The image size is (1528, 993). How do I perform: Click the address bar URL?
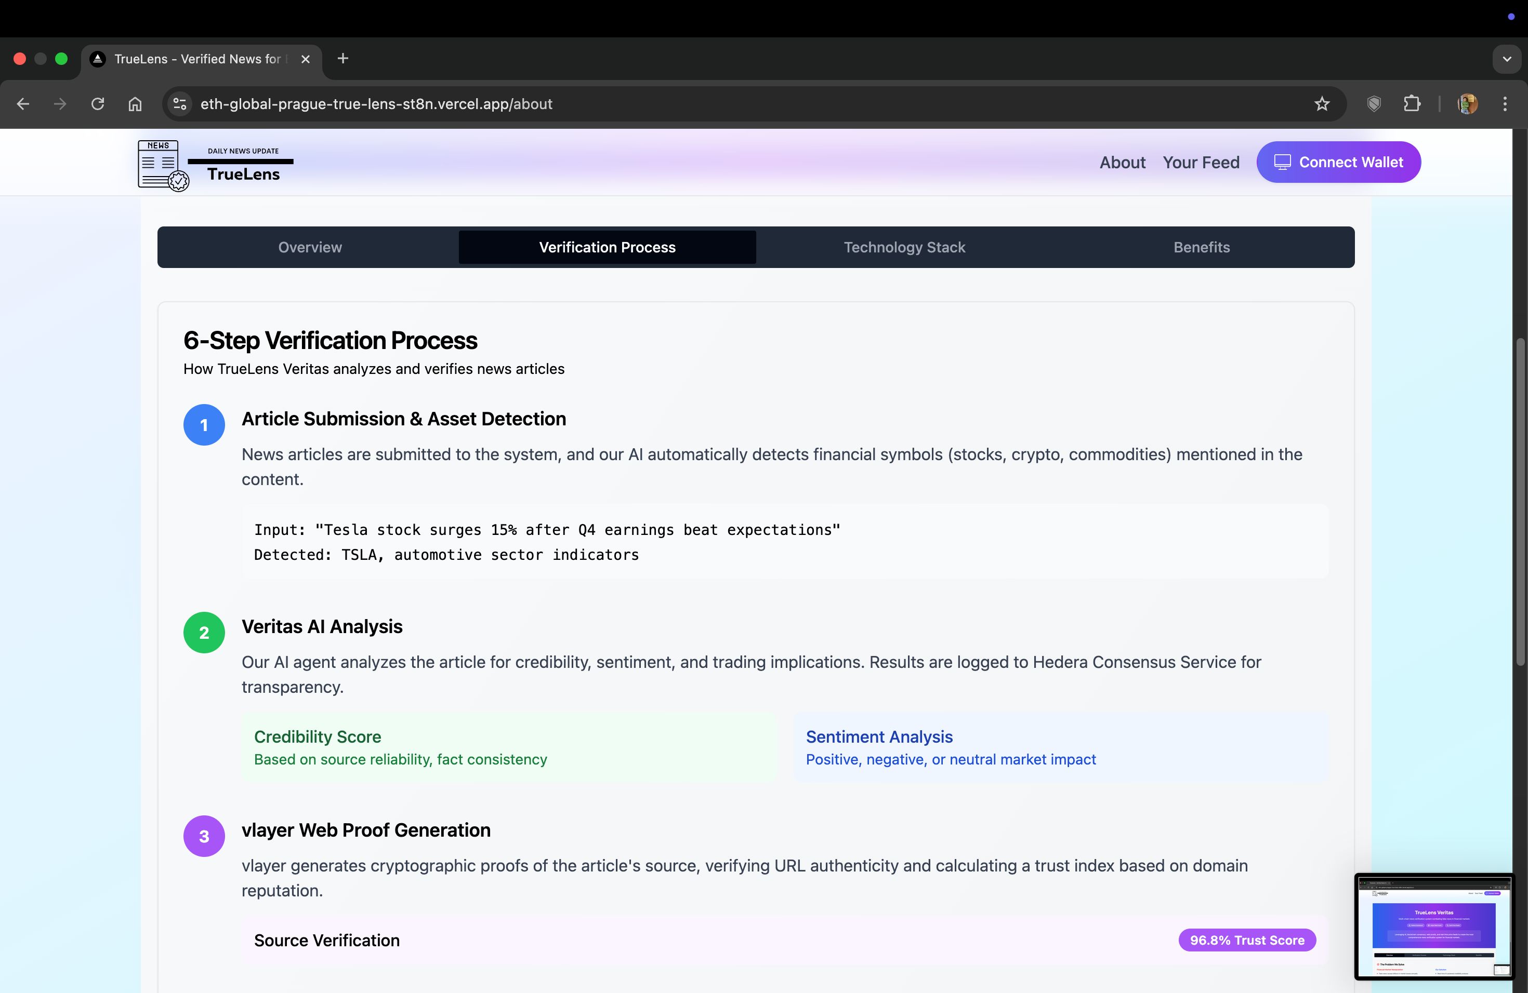point(376,104)
